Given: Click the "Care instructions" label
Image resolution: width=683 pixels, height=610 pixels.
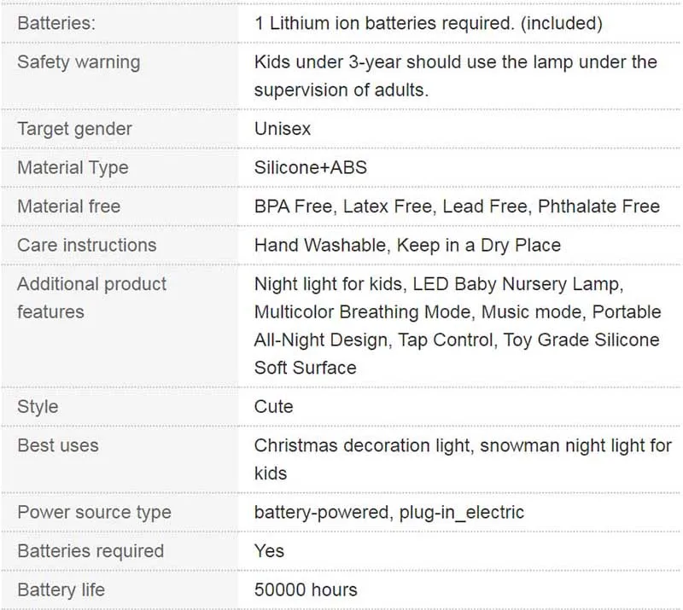Looking at the screenshot, I should pos(86,245).
